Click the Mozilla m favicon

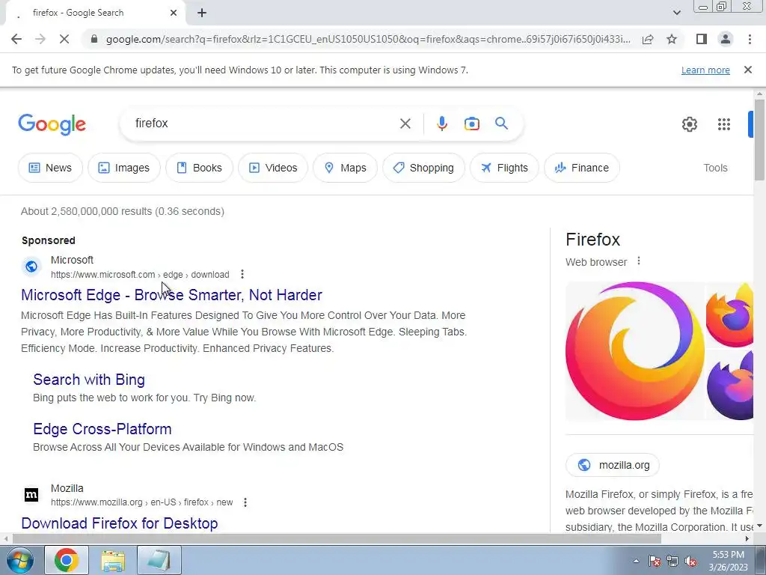pos(31,495)
